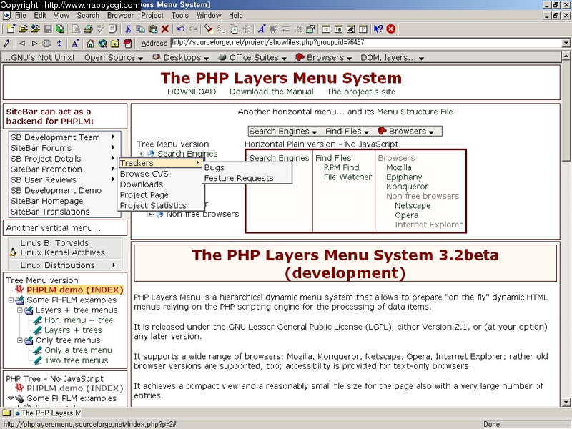Click the Refresh page arrows icon
The image size is (572, 429).
[x=59, y=44]
